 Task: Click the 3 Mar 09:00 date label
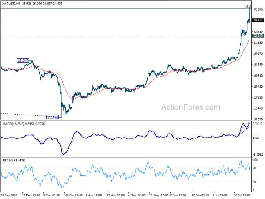[51, 195]
